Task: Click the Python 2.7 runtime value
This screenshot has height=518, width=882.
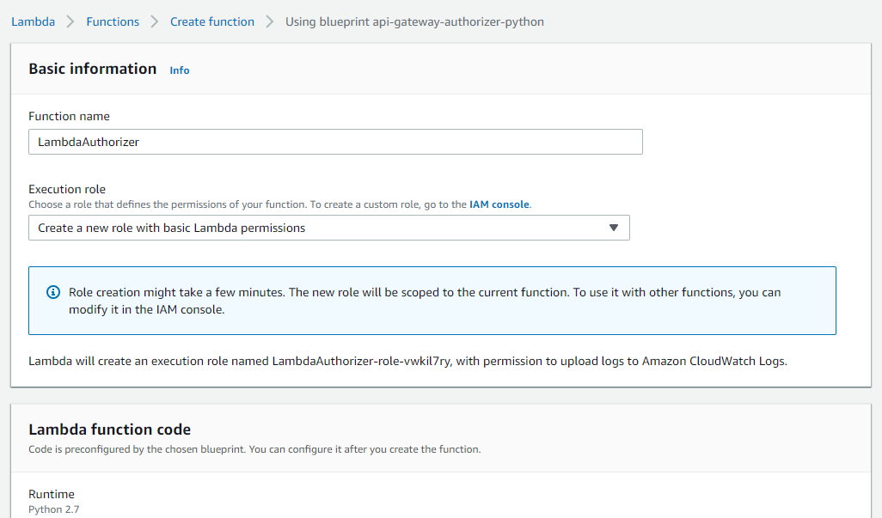Action: (x=53, y=509)
